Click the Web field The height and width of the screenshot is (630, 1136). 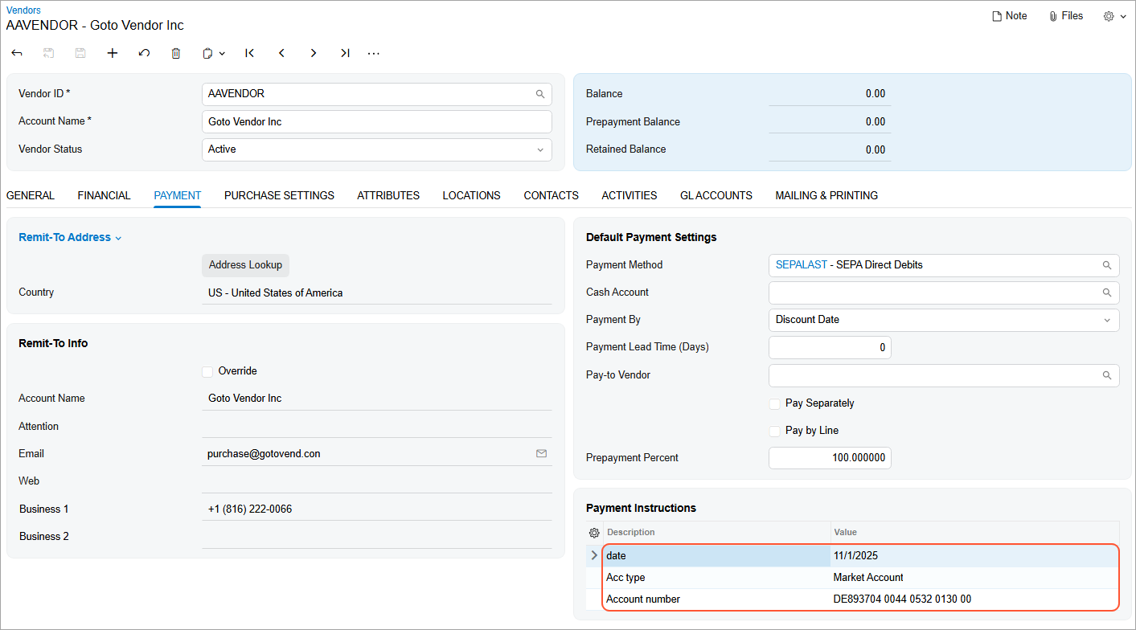pos(377,481)
